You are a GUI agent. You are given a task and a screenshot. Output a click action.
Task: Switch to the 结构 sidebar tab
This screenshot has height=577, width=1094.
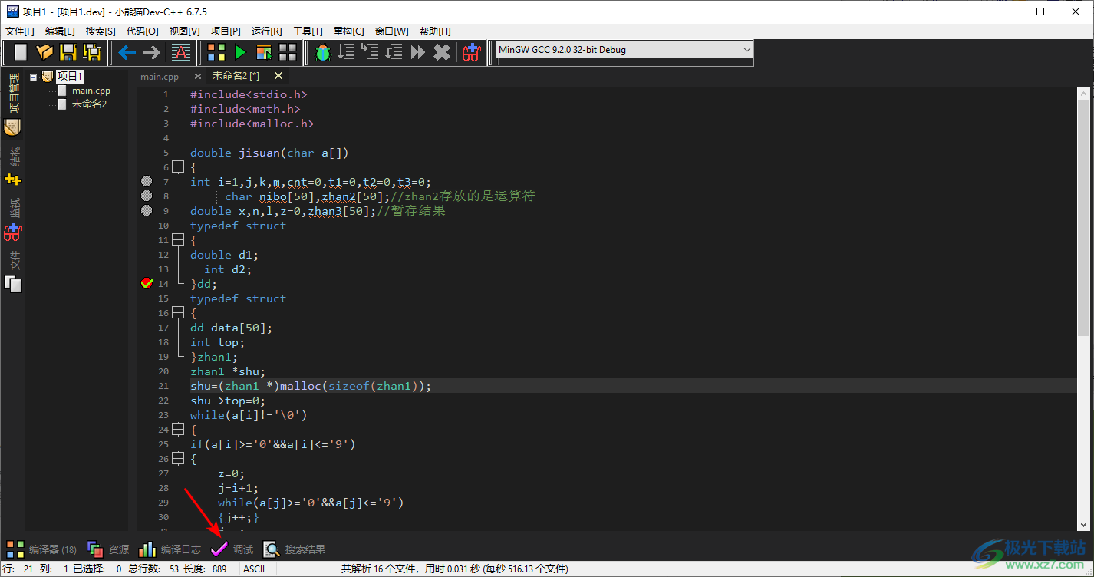pyautogui.click(x=14, y=156)
